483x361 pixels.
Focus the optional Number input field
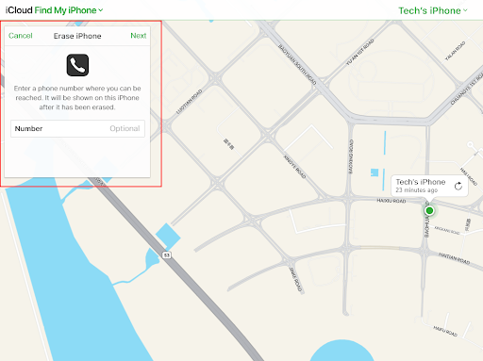[77, 128]
